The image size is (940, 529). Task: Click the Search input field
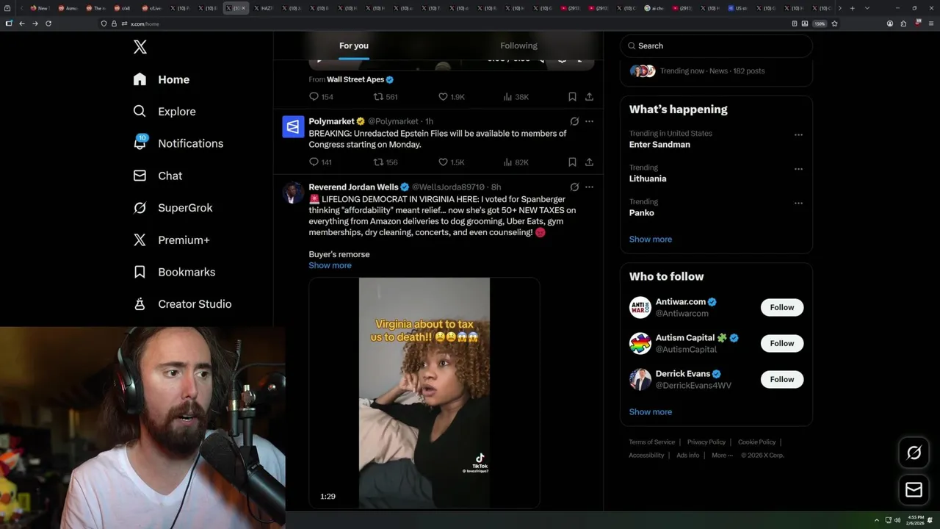coord(716,46)
